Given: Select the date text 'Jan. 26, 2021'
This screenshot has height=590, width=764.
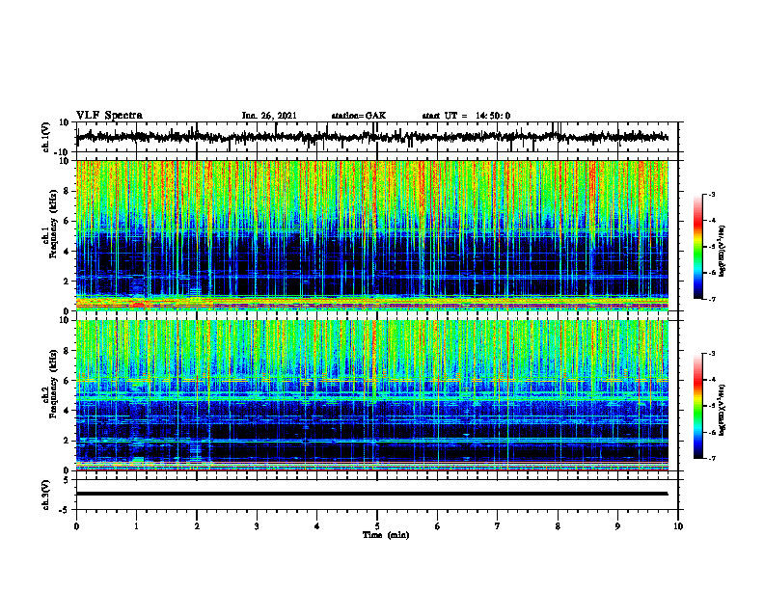Looking at the screenshot, I should pyautogui.click(x=269, y=116).
